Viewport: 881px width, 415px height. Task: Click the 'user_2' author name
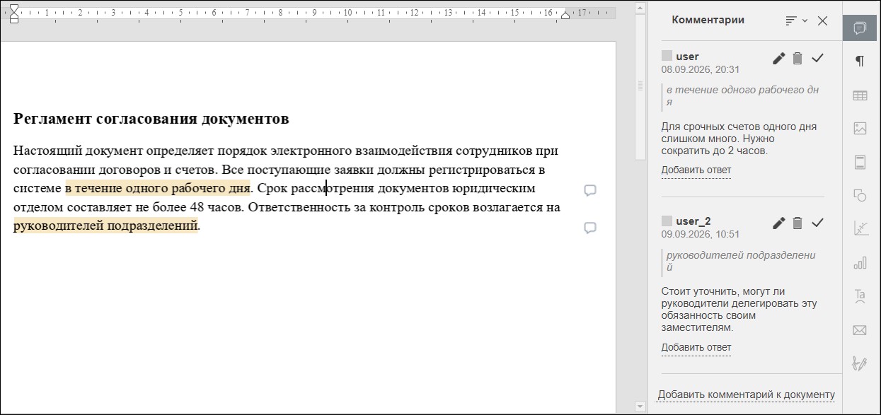coord(693,221)
